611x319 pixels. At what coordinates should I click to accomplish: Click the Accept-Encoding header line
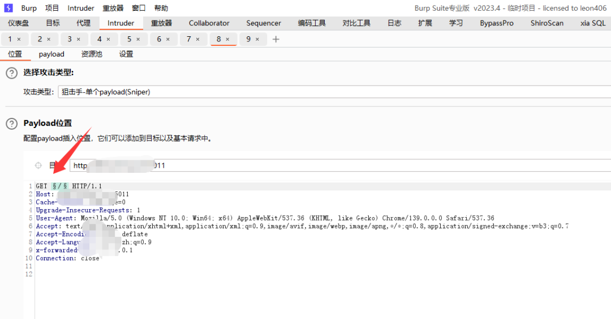92,234
